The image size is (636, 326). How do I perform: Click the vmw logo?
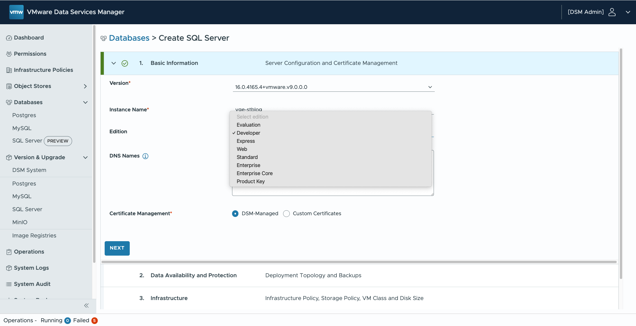[x=16, y=12]
